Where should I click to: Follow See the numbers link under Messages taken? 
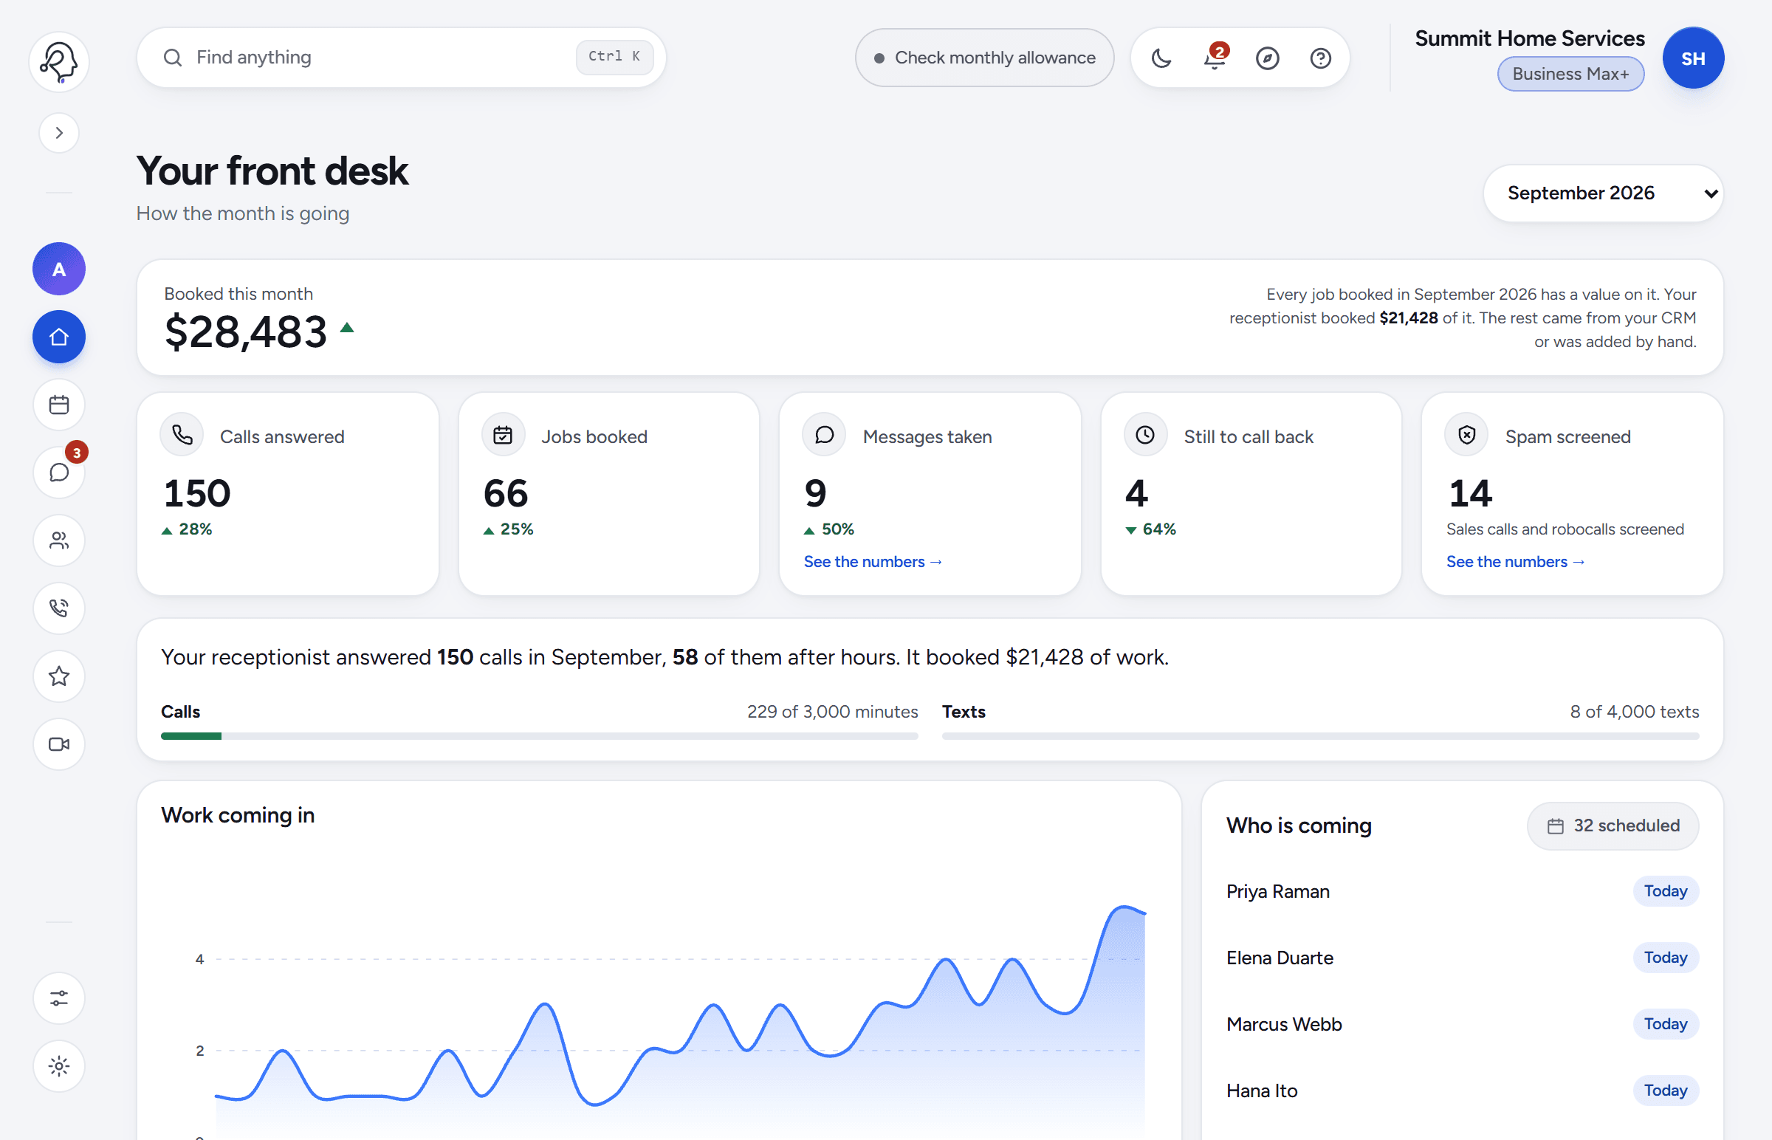click(873, 562)
